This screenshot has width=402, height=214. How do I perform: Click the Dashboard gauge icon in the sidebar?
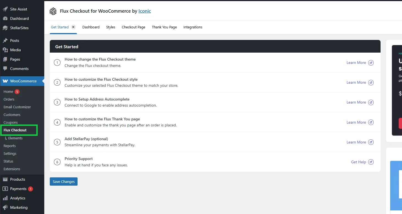(x=5, y=18)
